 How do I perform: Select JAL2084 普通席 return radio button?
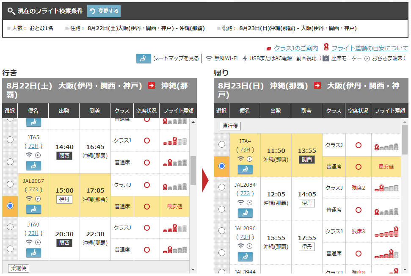pos(222,209)
